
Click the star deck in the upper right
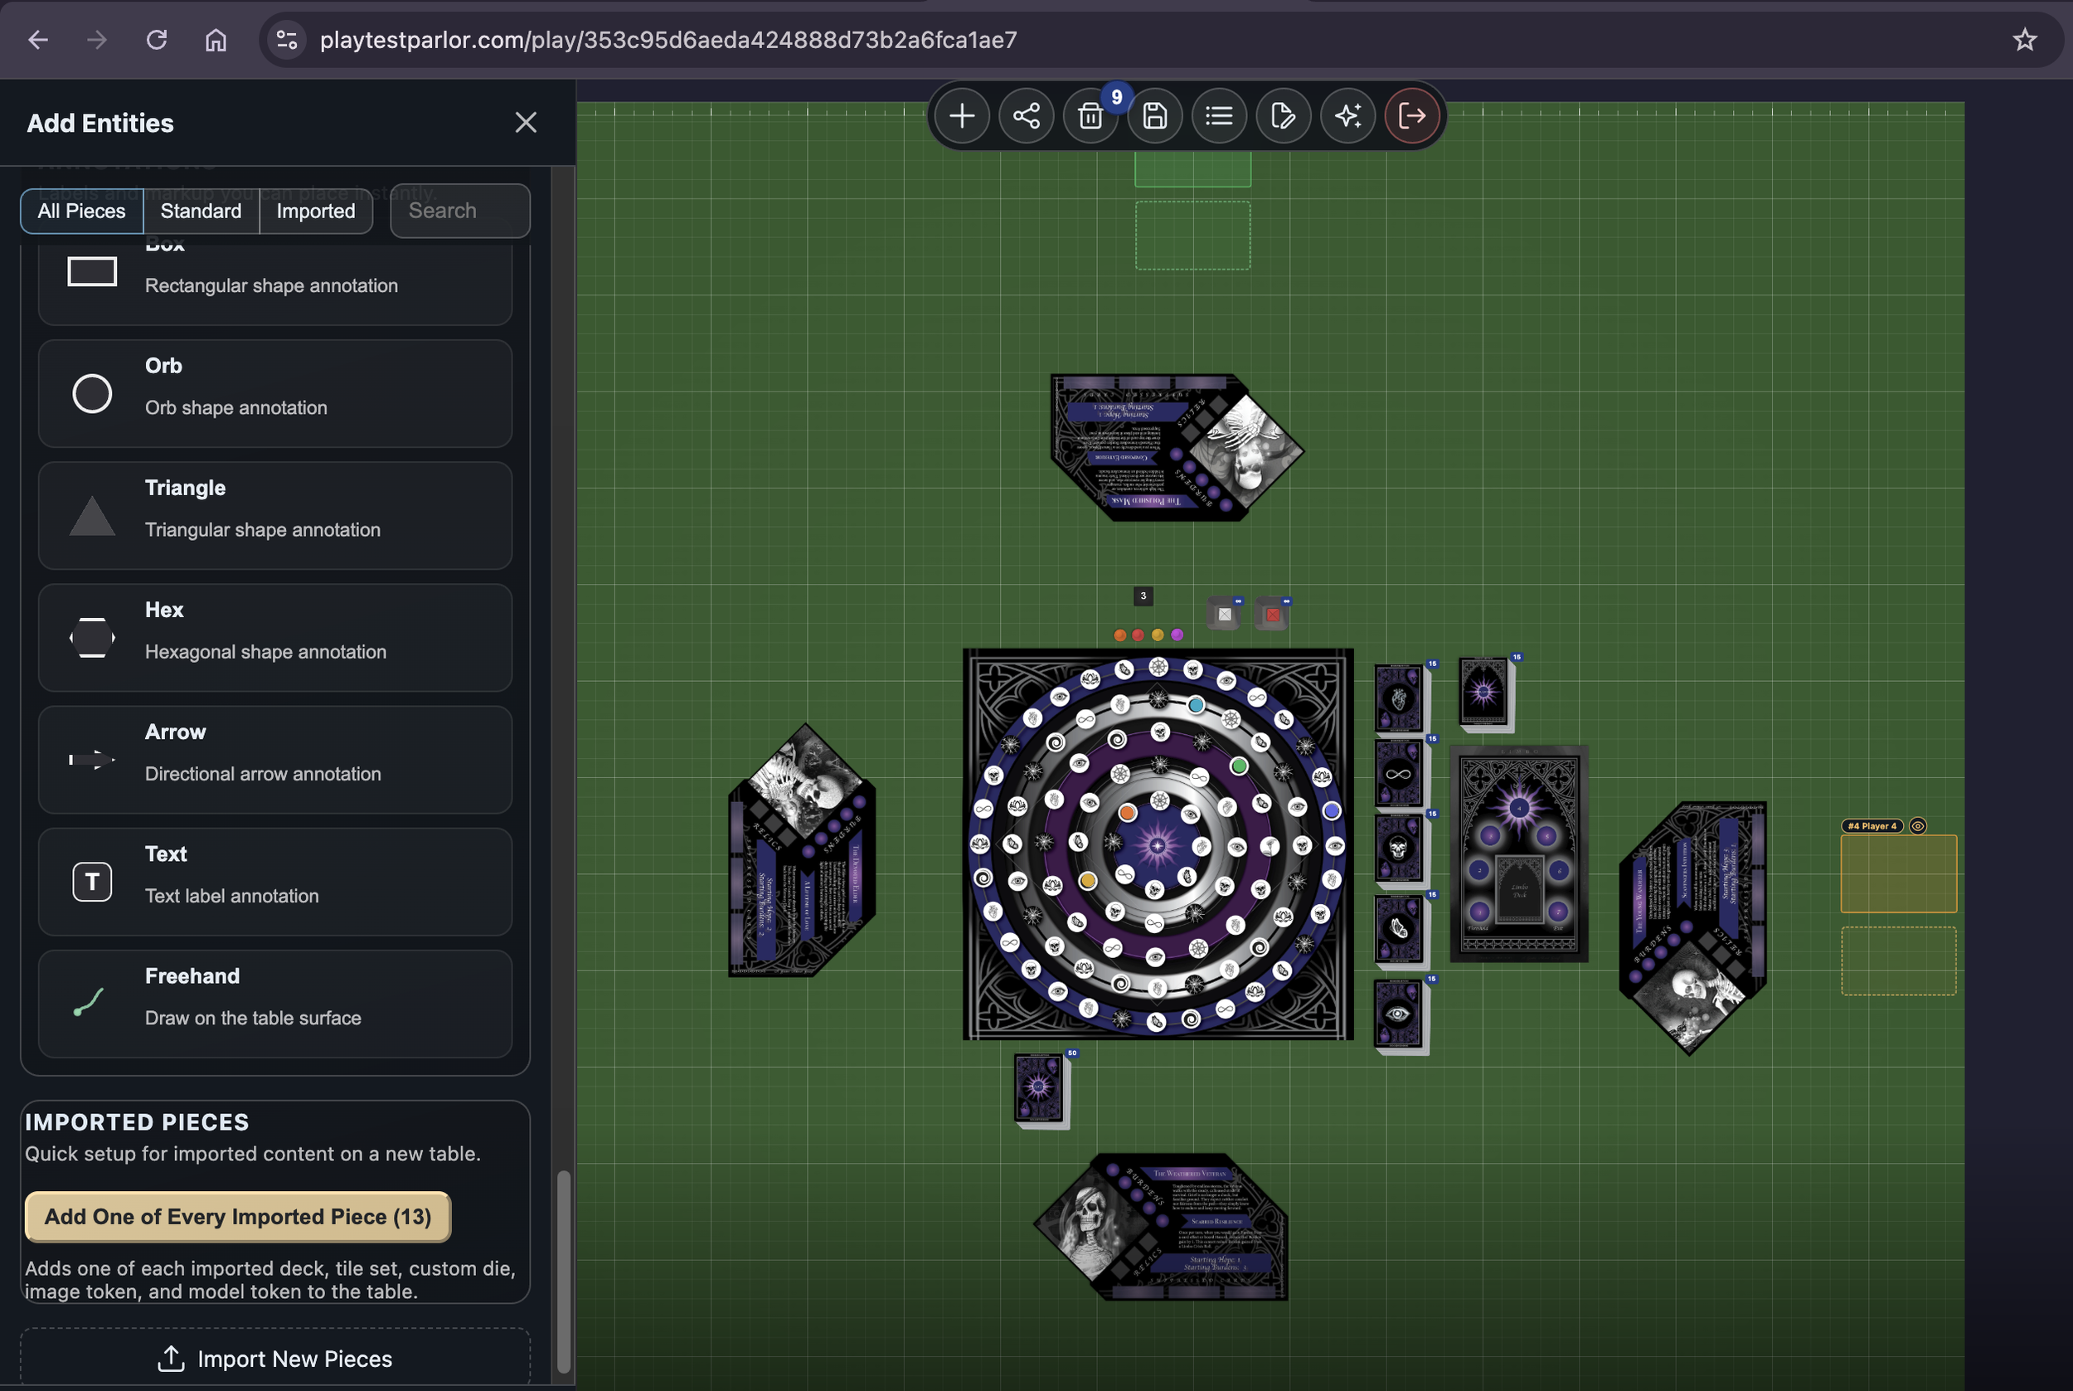1485,693
